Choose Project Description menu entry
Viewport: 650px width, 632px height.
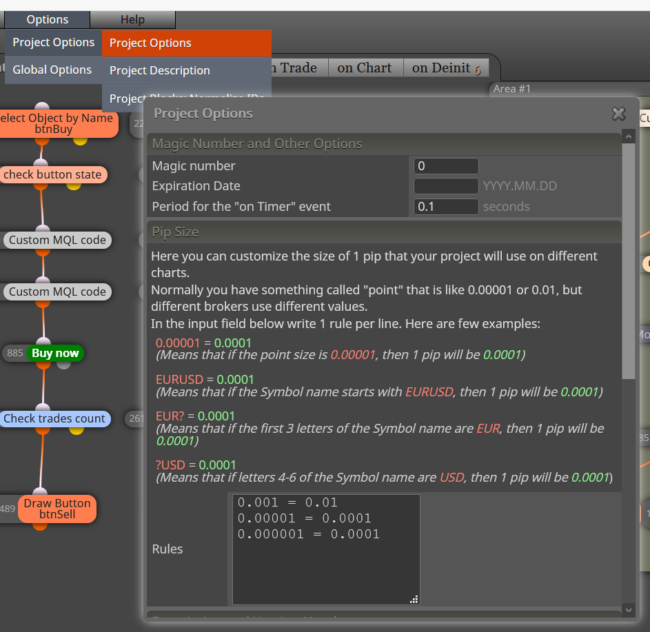coord(187,70)
